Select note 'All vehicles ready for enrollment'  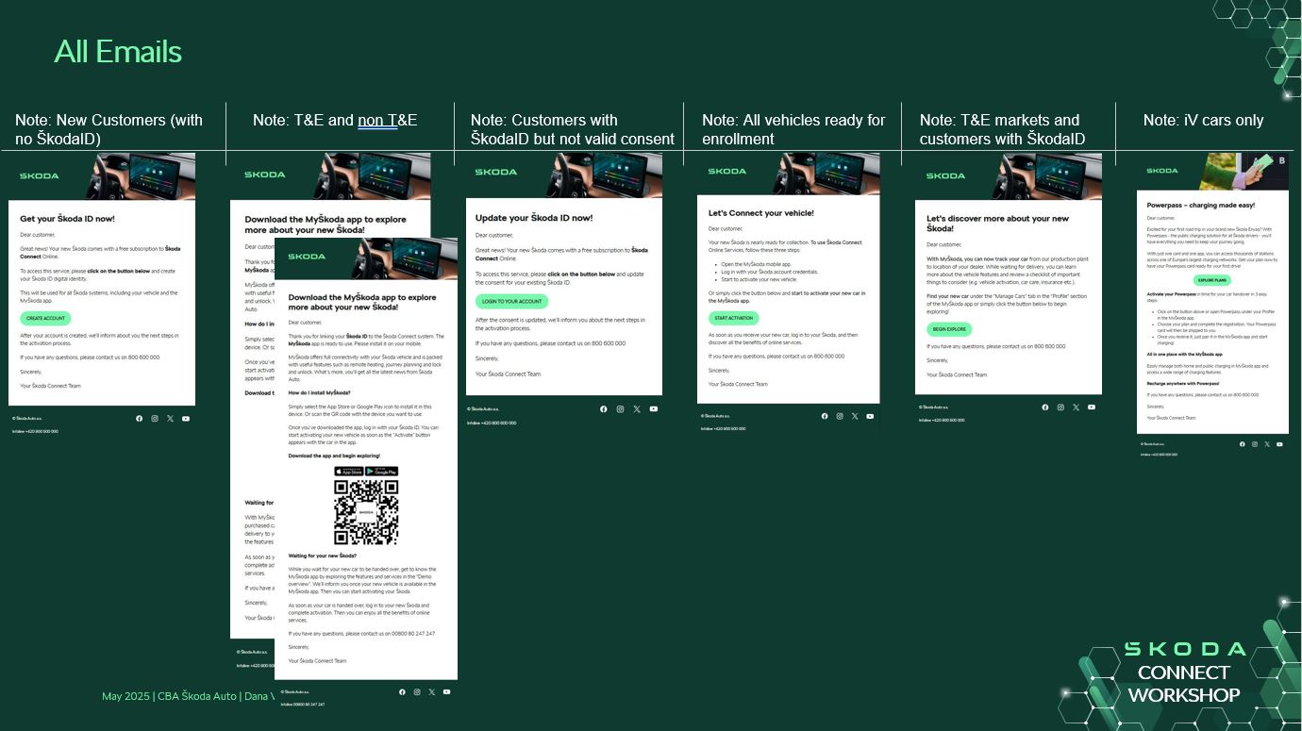click(793, 129)
